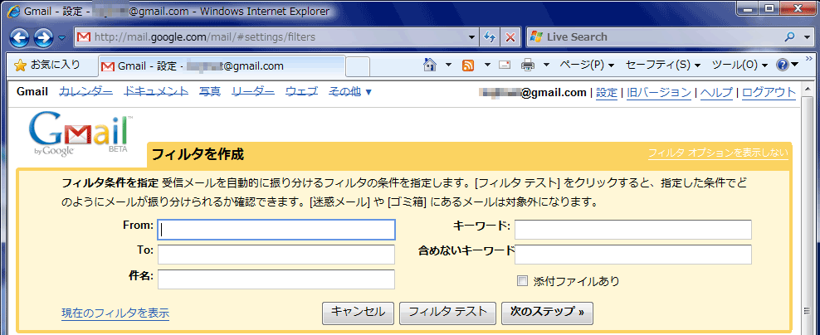Click the browser Forward arrow button
Image resolution: width=820 pixels, height=335 pixels.
click(43, 37)
